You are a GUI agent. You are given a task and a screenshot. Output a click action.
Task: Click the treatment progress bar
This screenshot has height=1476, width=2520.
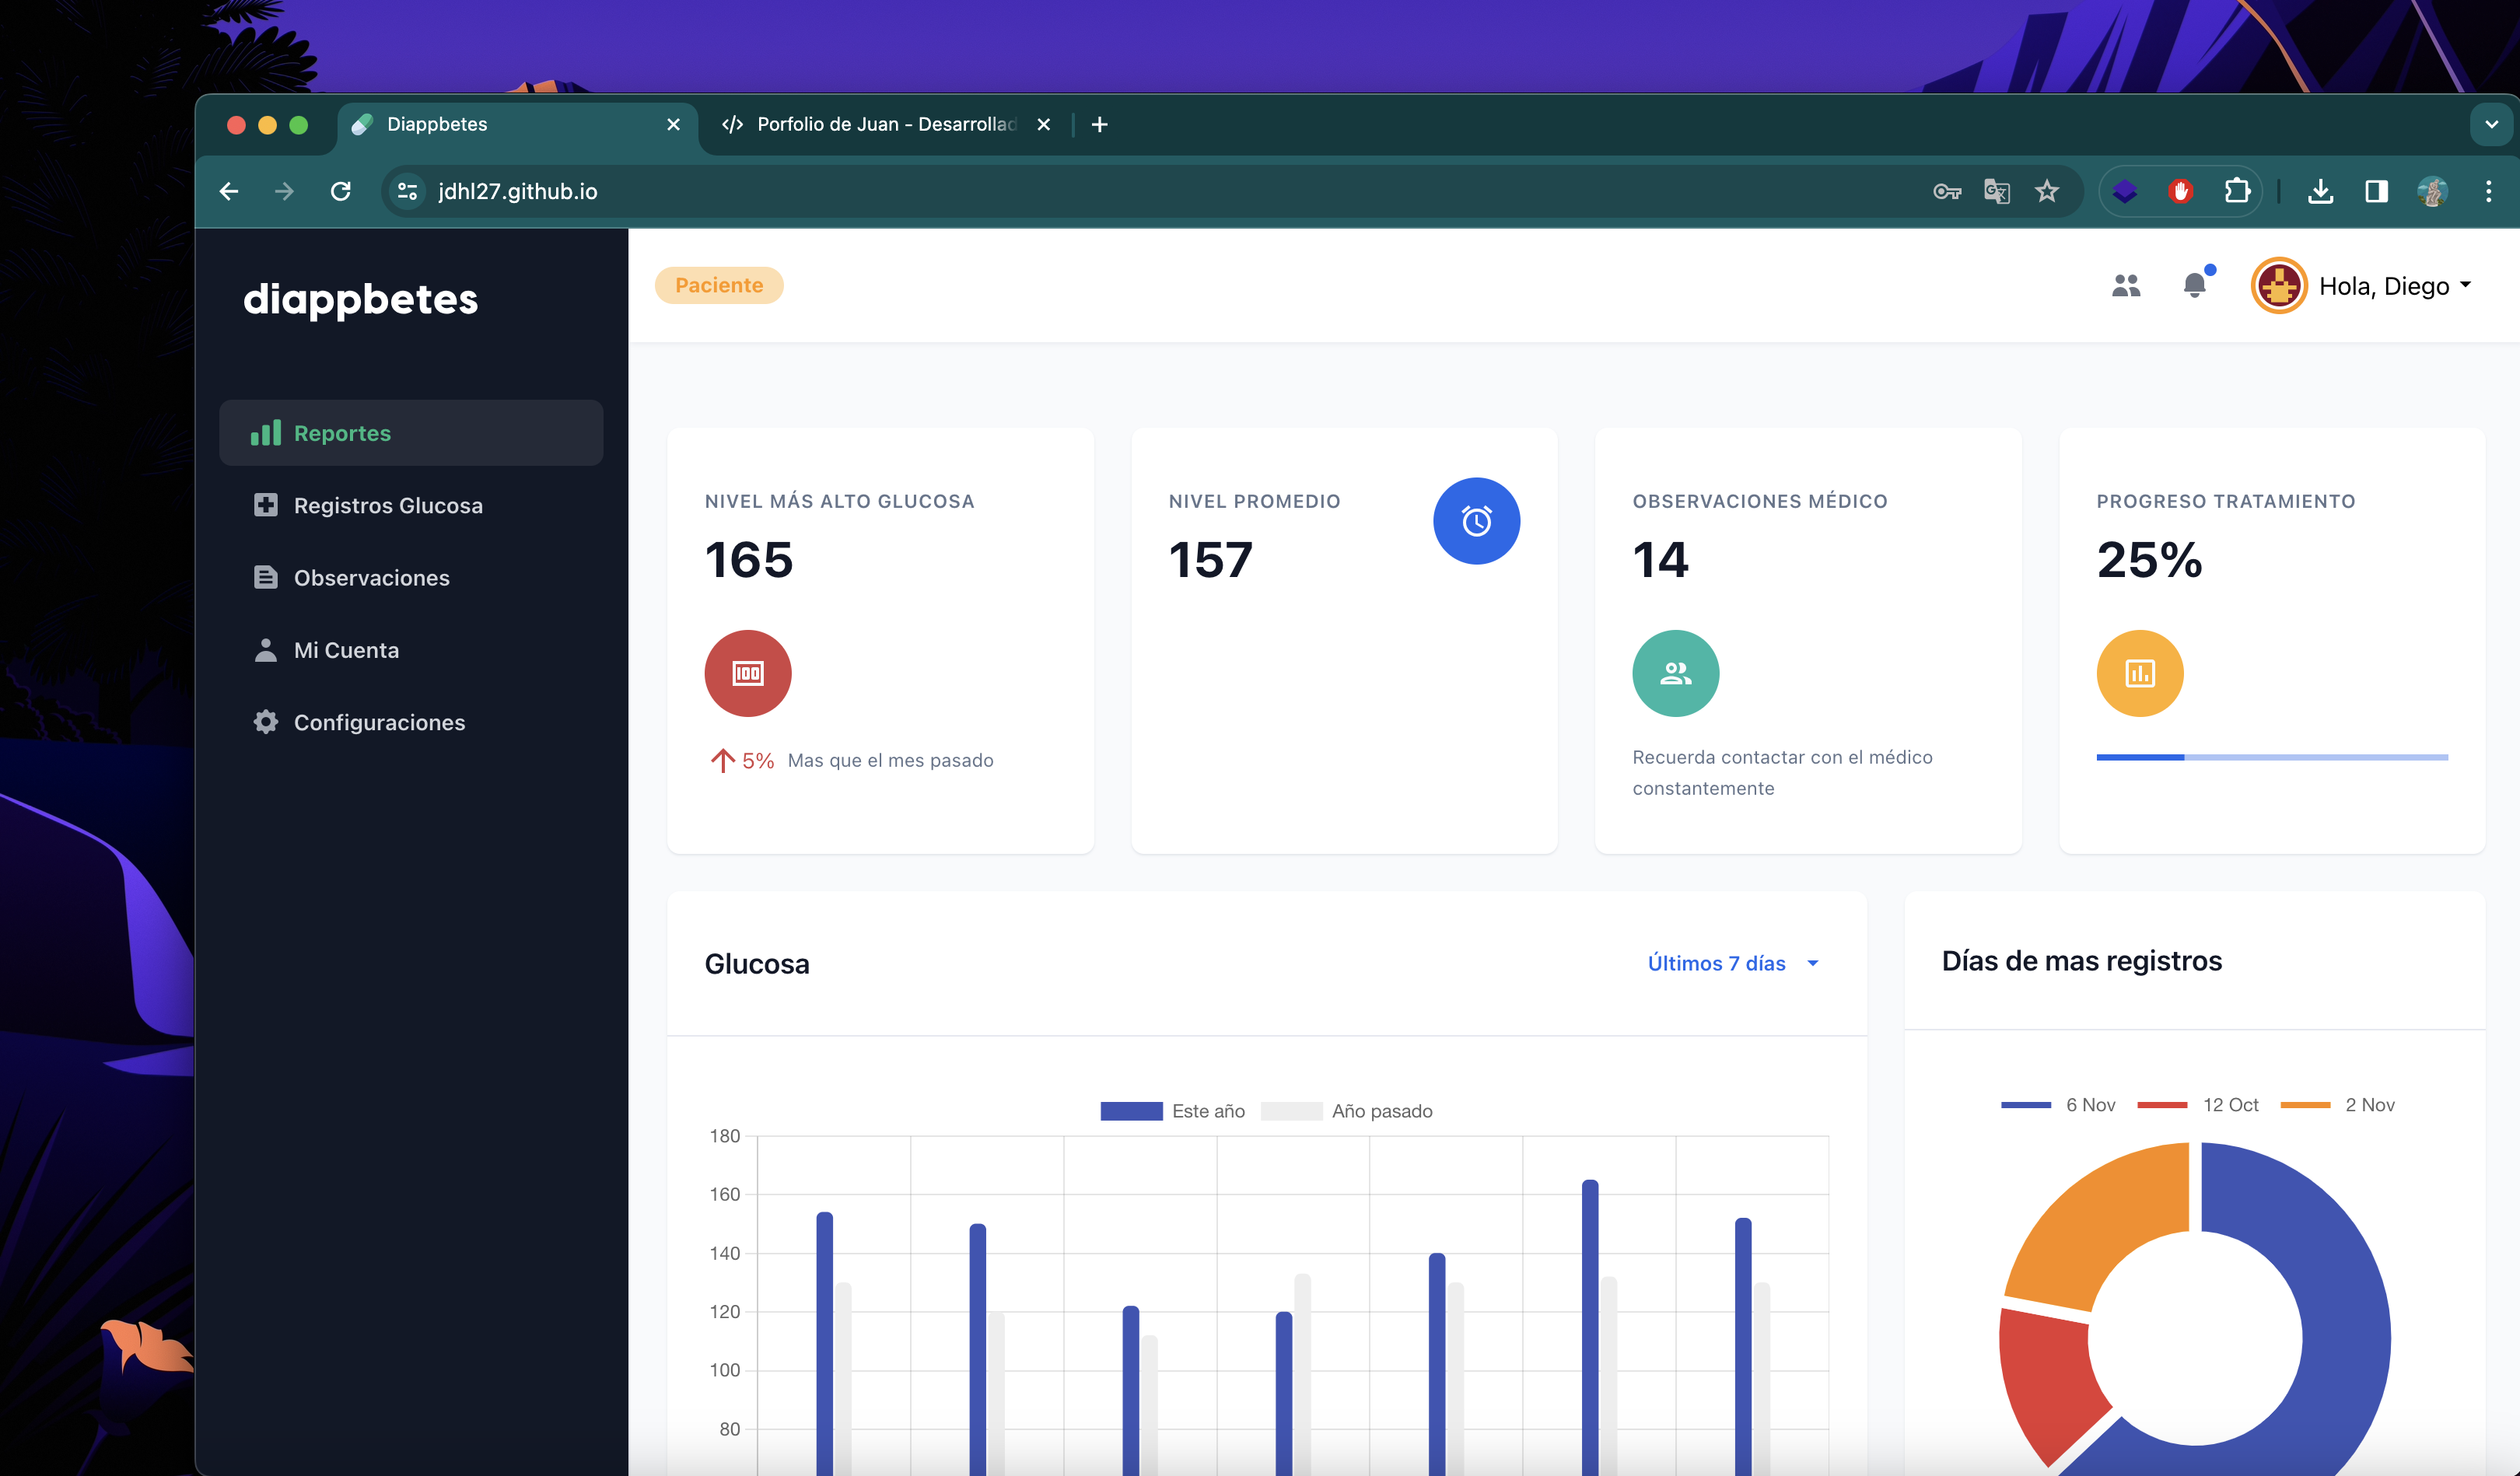click(2271, 757)
